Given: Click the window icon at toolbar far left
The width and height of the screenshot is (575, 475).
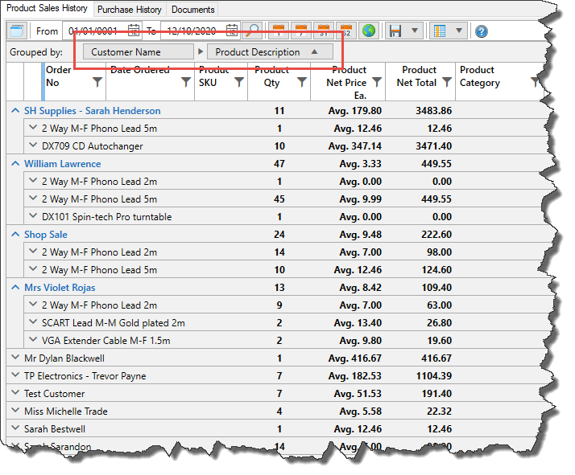Looking at the screenshot, I should click(x=17, y=31).
